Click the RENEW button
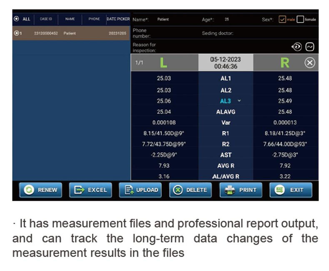Image resolution: width=329 pixels, height=271 pixels. (x=41, y=190)
